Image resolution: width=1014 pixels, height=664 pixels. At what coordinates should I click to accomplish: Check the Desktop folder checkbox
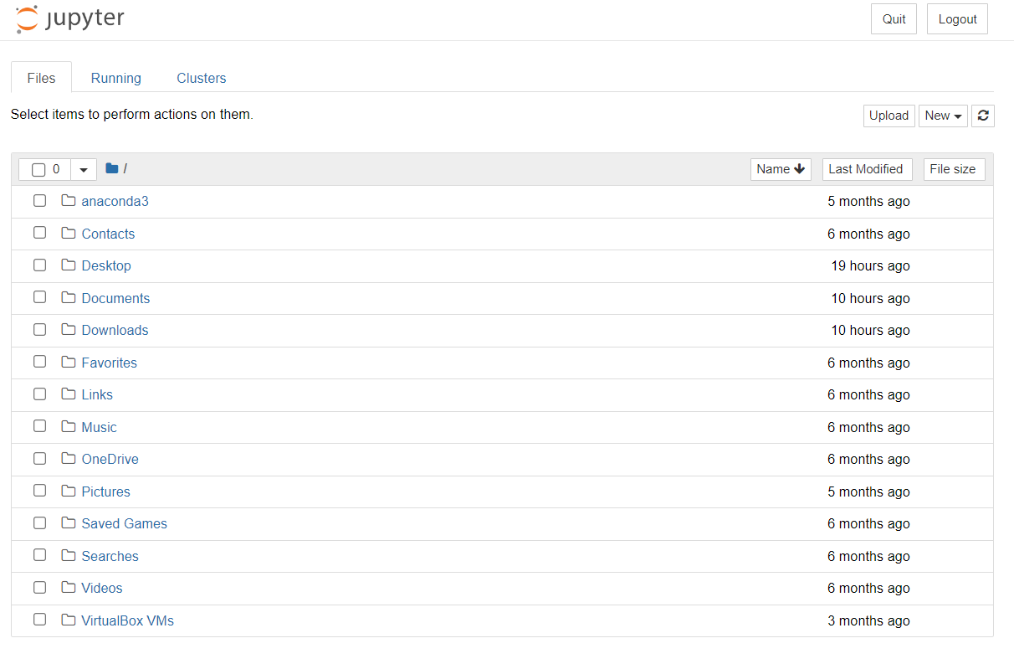click(x=39, y=265)
